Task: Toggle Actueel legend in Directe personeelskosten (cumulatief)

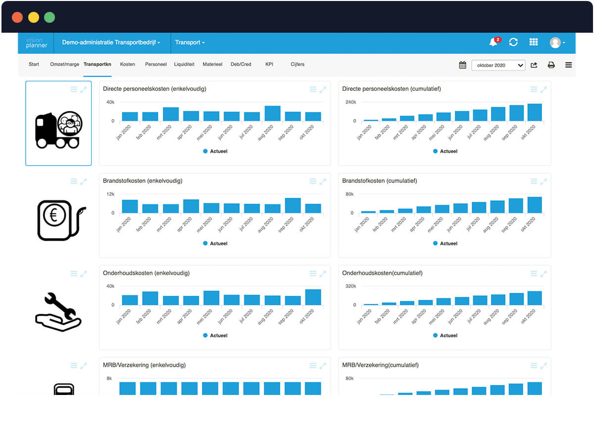Action: 445,151
